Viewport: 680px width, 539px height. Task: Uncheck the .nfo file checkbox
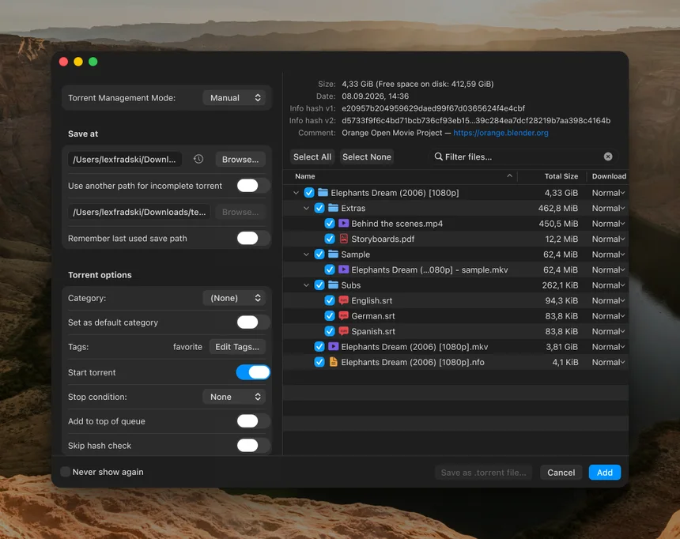[319, 362]
